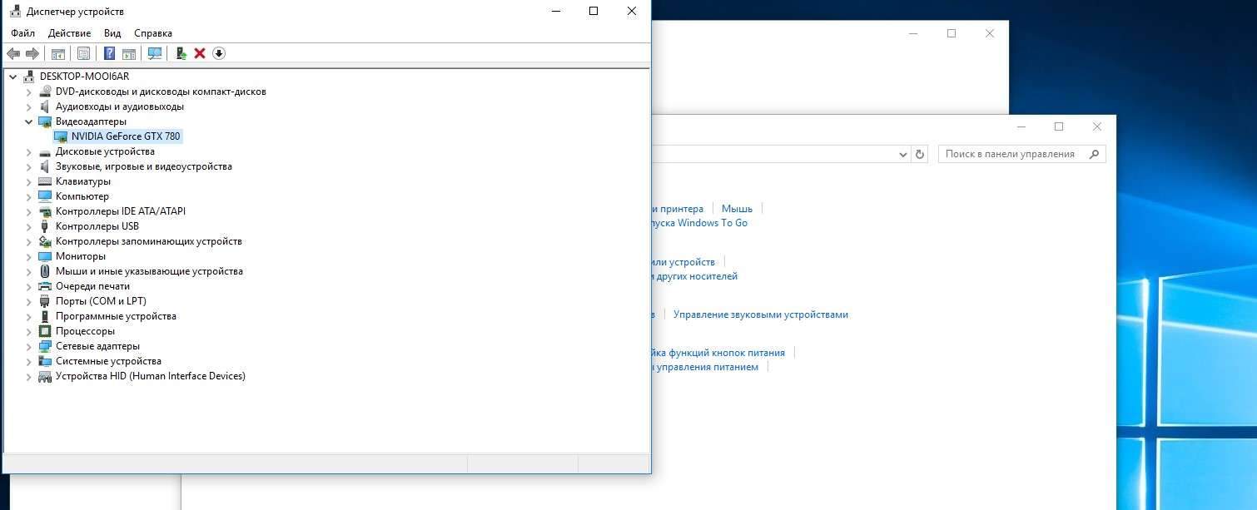Expand the Мониторы branch

click(28, 256)
